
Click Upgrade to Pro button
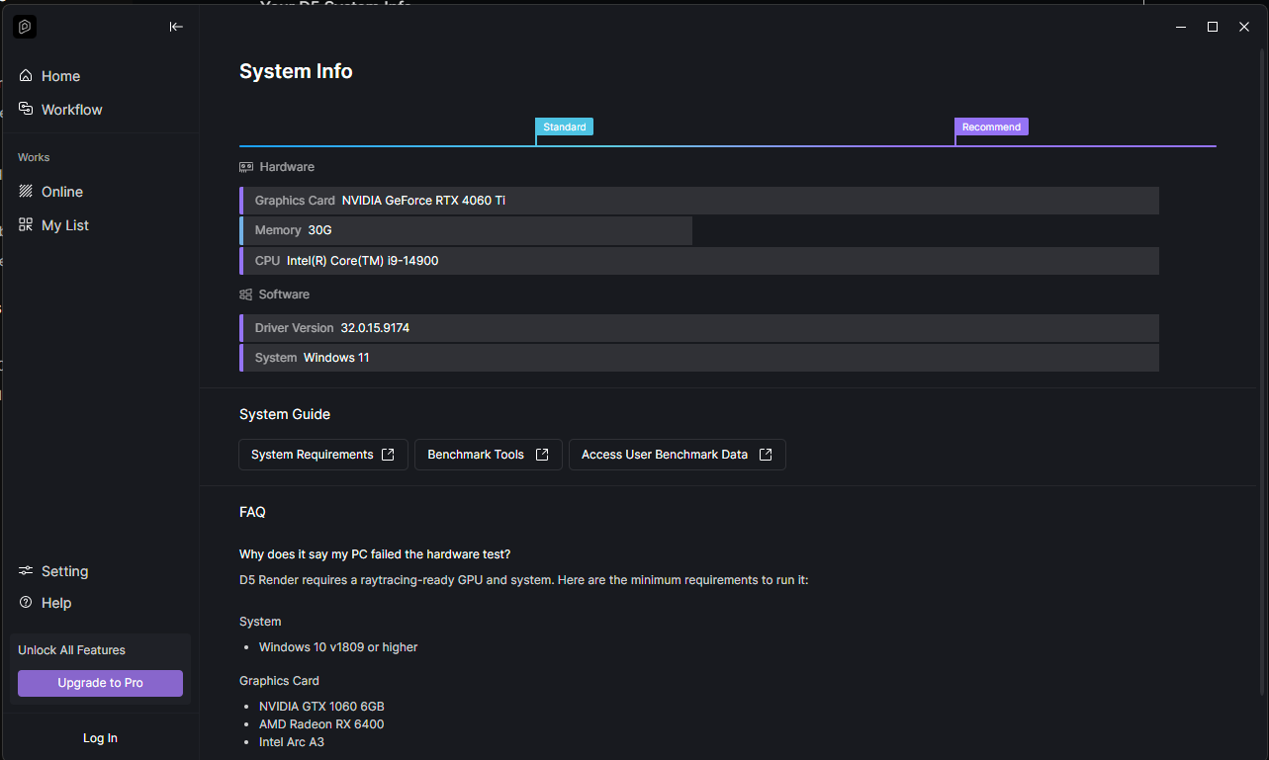(x=100, y=683)
